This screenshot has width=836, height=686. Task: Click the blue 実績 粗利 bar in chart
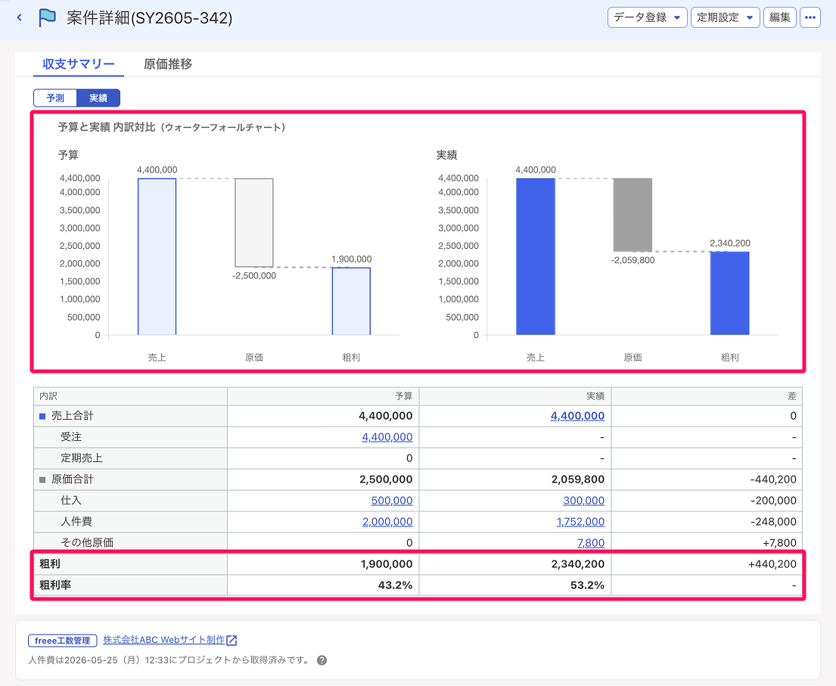729,293
